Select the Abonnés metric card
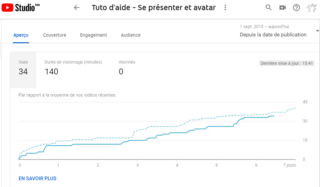Viewport: 320px width, 187px height. 127,68
